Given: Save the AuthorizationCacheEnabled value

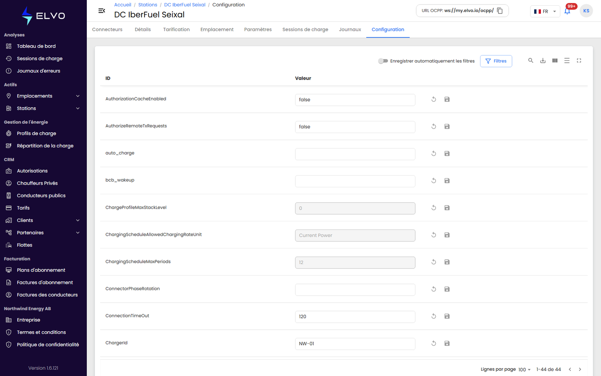Looking at the screenshot, I should click(x=447, y=99).
